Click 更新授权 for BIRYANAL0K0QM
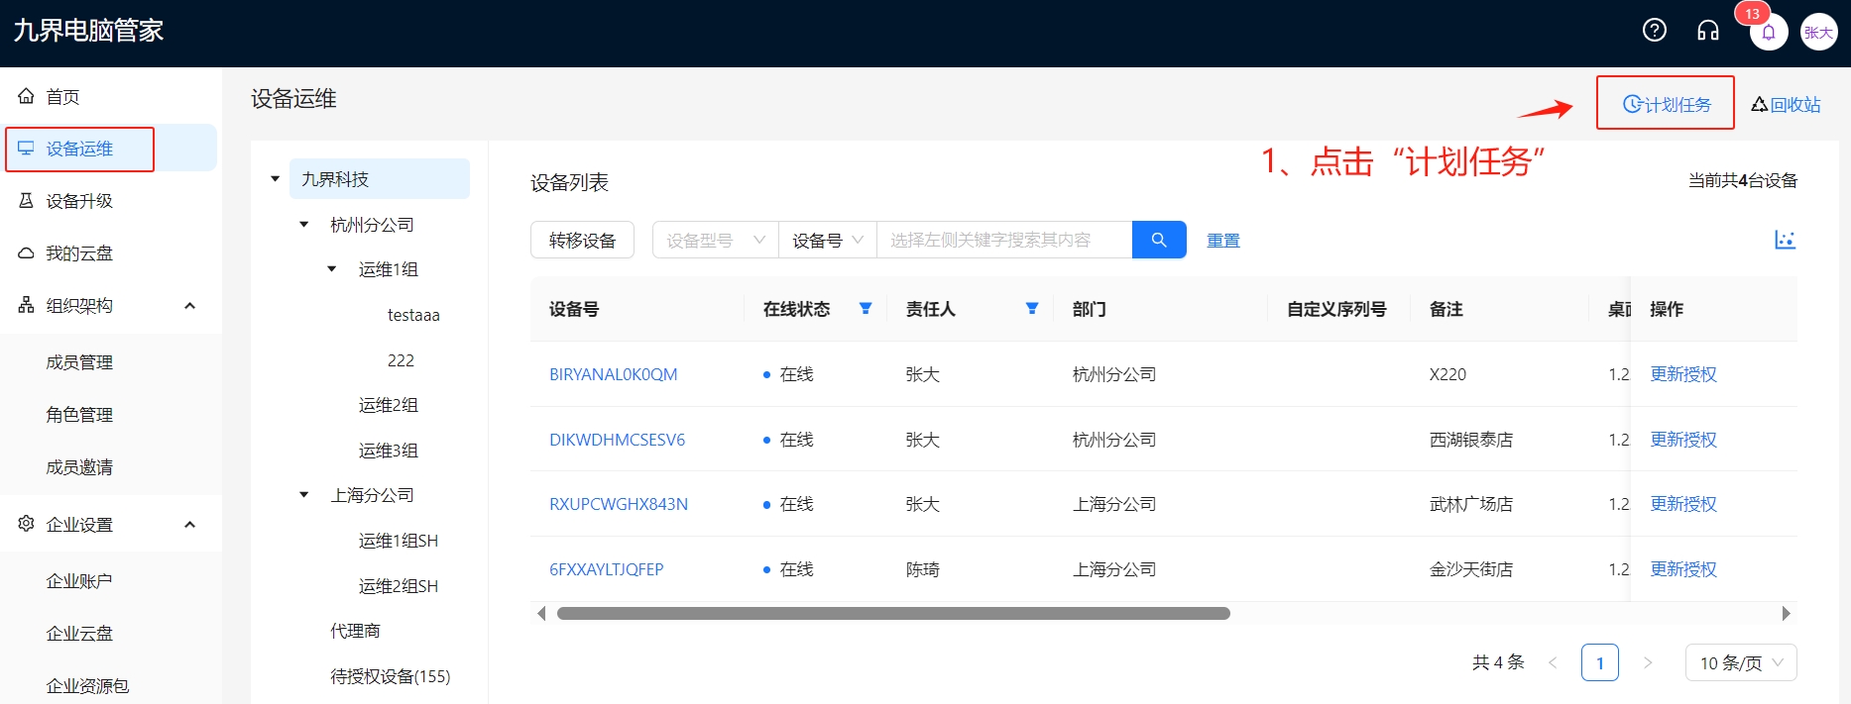Screen dimensions: 1851x704 pos(1683,374)
